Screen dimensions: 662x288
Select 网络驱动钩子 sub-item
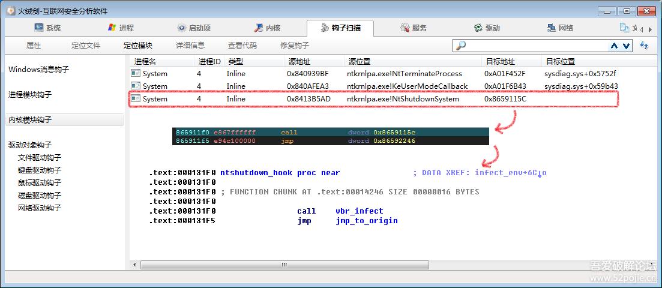(x=40, y=208)
